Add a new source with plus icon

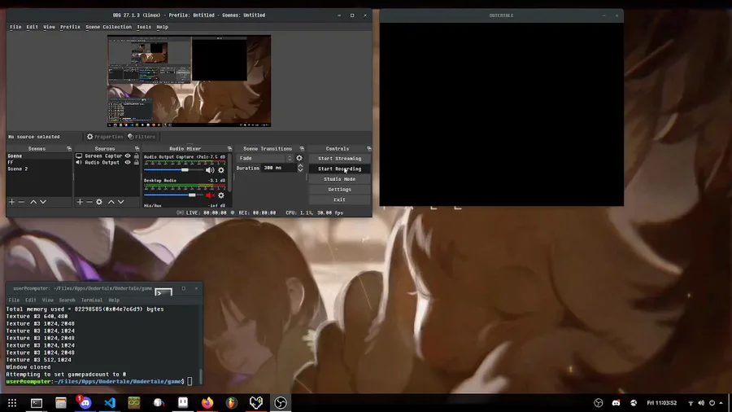(80, 202)
